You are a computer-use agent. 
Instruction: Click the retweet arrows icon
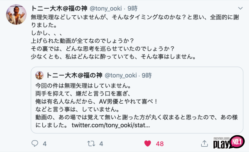pos(91,143)
